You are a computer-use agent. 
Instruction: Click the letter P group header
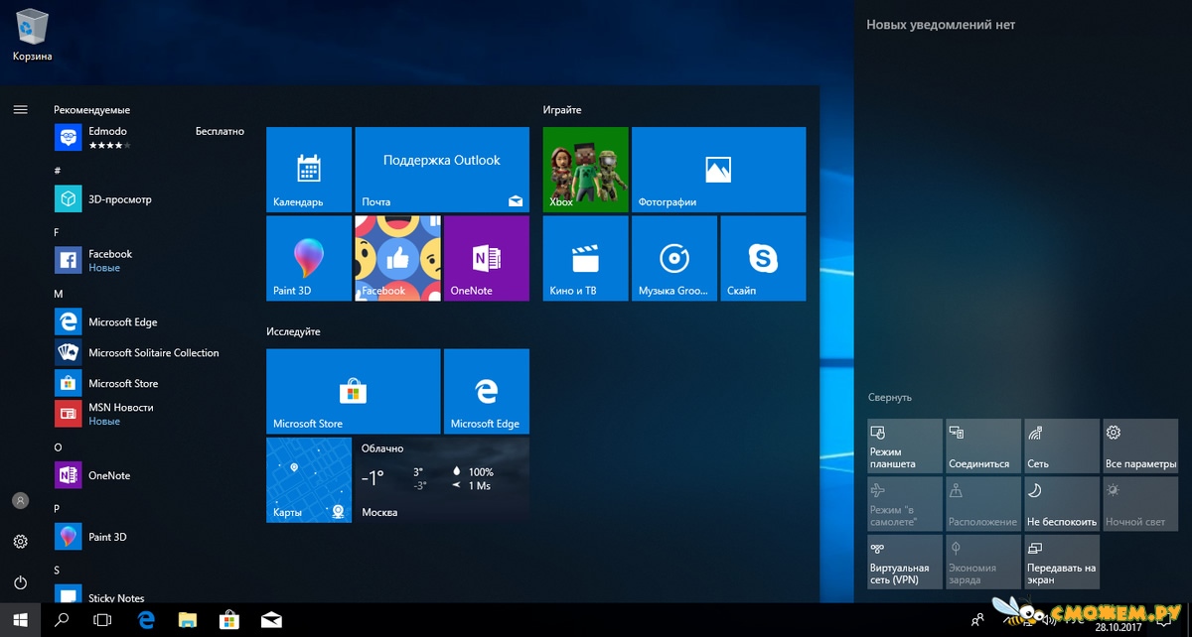click(58, 508)
